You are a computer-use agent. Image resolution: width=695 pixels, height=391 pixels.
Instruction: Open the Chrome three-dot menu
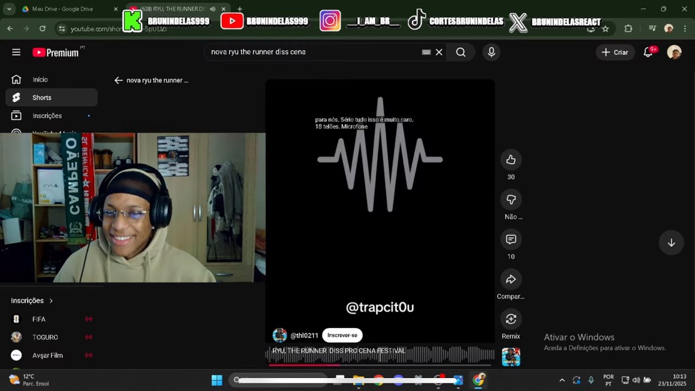684,28
